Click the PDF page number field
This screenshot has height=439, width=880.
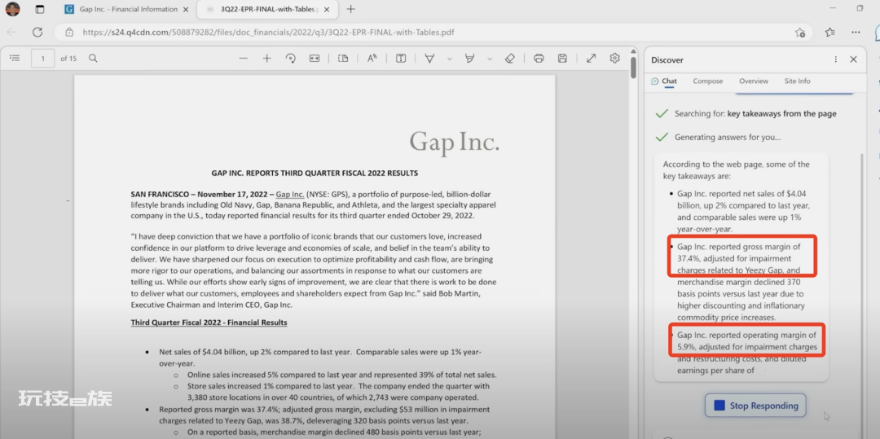42,59
